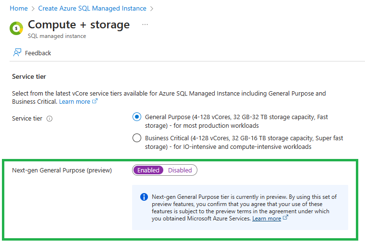The image size is (365, 243).
Task: Click breadcrumb chevron after Home
Action: tap(33, 9)
